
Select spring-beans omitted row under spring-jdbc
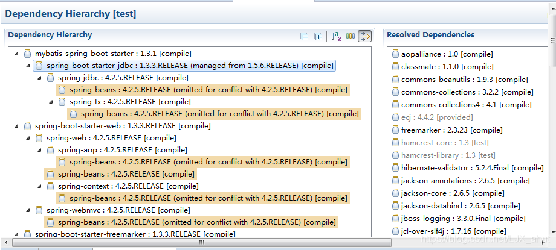pos(202,90)
